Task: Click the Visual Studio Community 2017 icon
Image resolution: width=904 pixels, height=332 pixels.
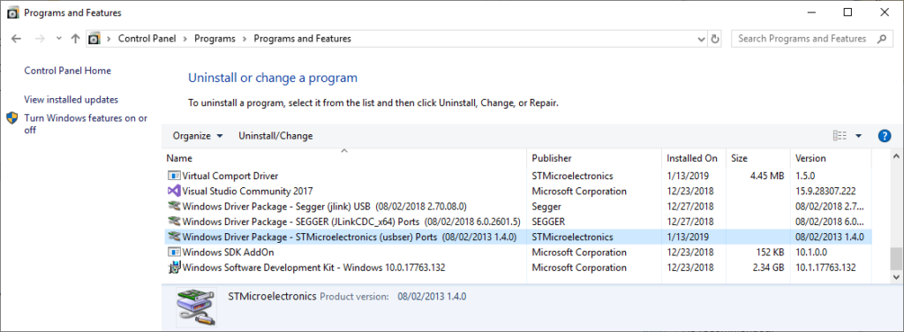Action: [x=174, y=191]
